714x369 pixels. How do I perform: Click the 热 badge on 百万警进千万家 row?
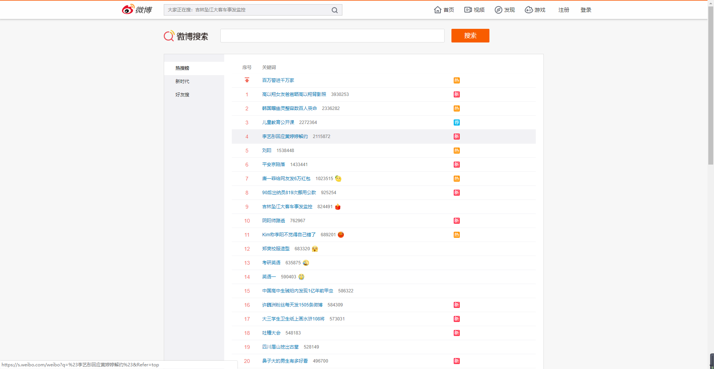(x=457, y=80)
